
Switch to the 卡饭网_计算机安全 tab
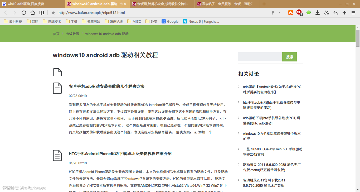click(162, 4)
